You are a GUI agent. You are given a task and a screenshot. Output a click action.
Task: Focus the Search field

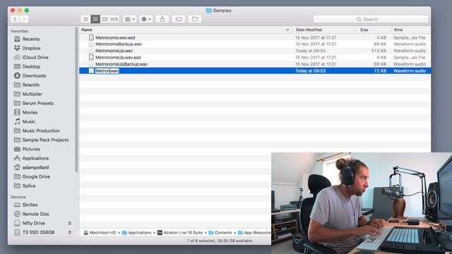pos(371,19)
